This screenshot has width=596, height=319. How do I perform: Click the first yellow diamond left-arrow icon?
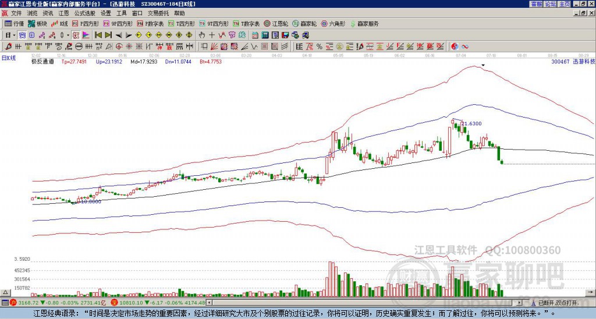[x=139, y=36]
